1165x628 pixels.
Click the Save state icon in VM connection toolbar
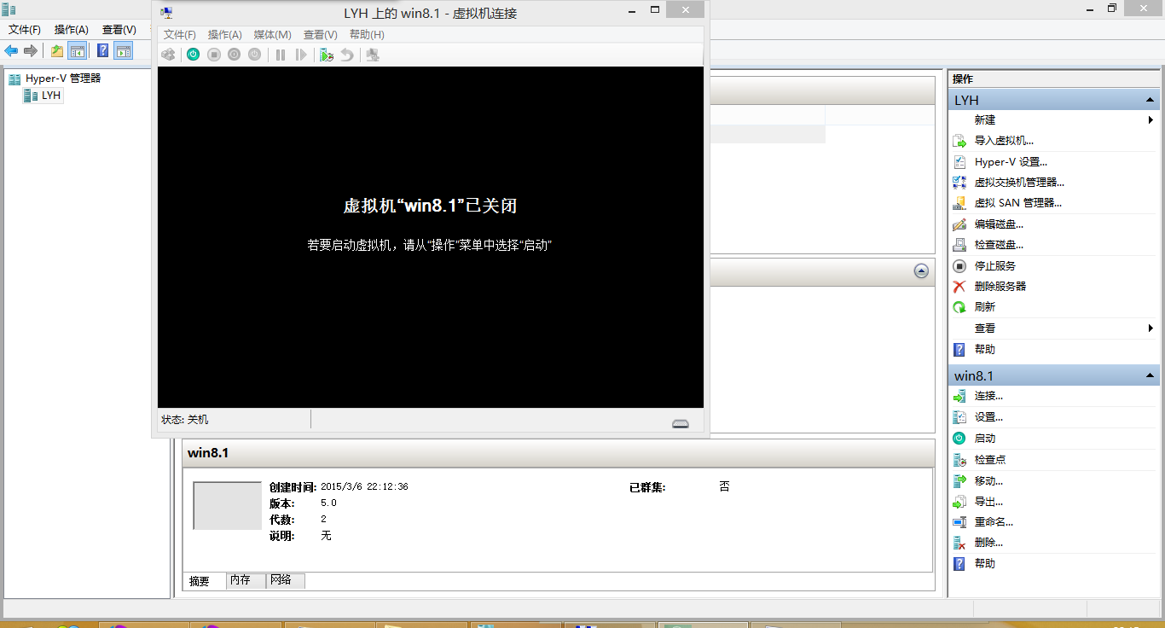pyautogui.click(x=255, y=55)
